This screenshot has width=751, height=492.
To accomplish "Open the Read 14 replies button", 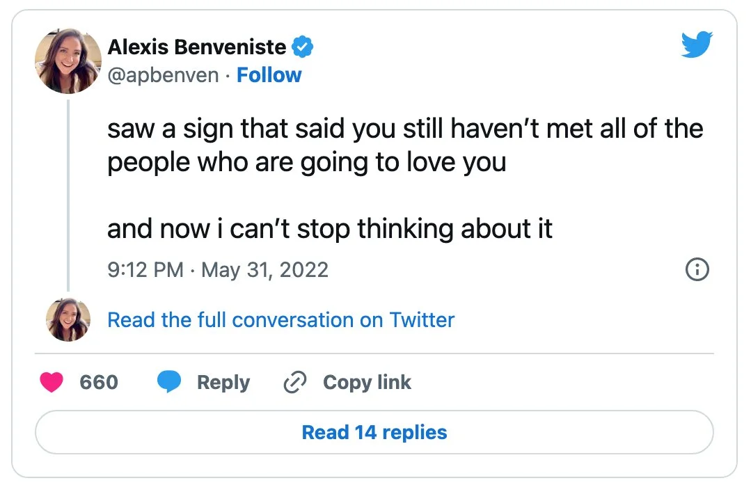I will tap(374, 432).
